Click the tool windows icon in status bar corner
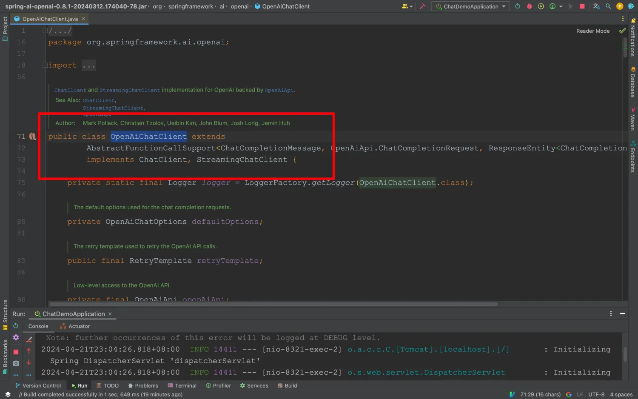638x399 pixels. tap(8, 394)
